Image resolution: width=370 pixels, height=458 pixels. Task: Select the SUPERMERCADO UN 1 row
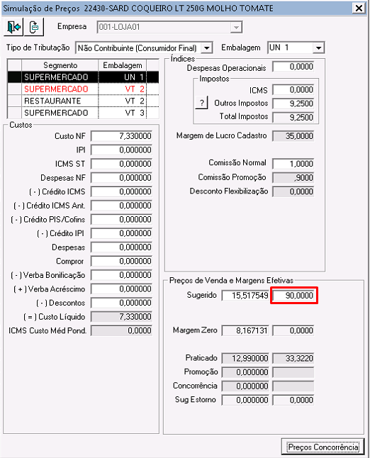(x=83, y=77)
